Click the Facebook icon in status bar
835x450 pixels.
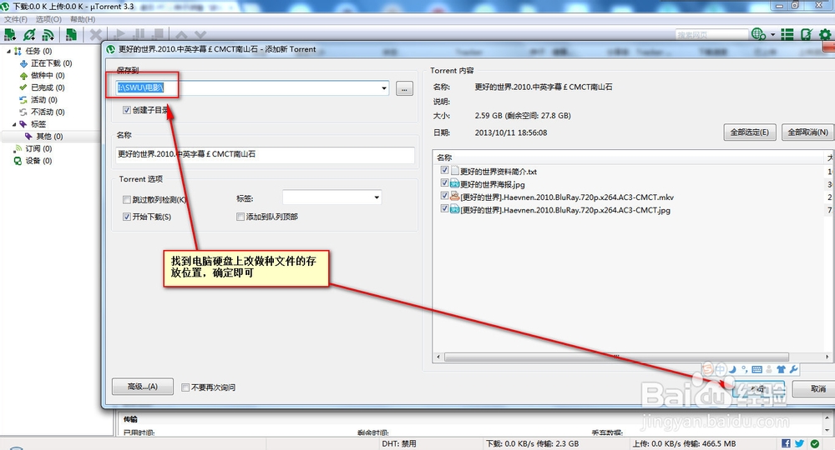[x=786, y=443]
